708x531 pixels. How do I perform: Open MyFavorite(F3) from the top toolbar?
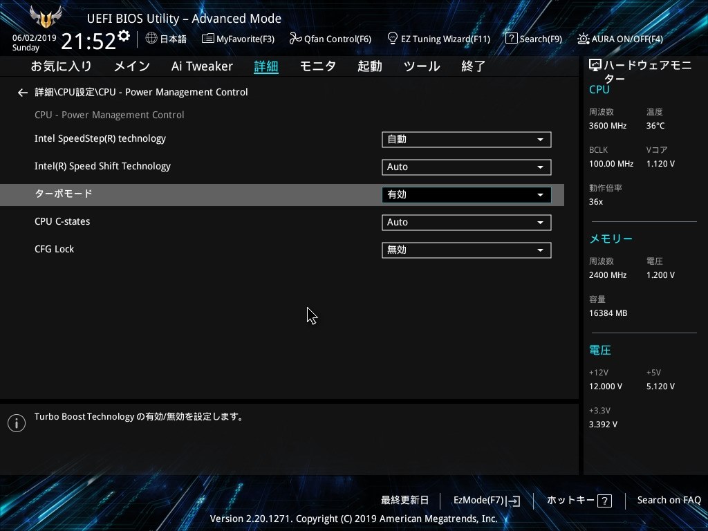click(x=238, y=39)
